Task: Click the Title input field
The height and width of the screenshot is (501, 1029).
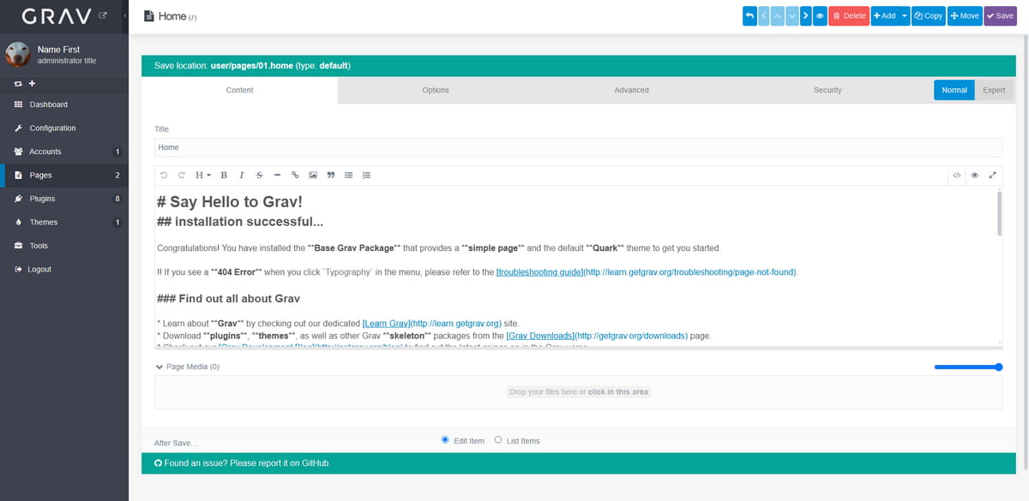Action: pyautogui.click(x=578, y=147)
